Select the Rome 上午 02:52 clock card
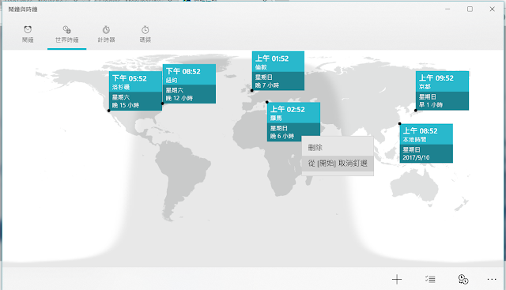 pos(293,122)
